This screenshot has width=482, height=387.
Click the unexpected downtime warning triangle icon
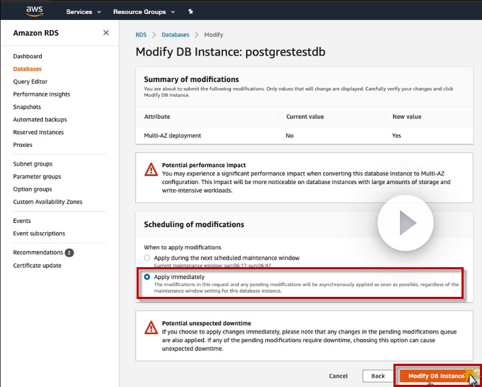pyautogui.click(x=151, y=328)
